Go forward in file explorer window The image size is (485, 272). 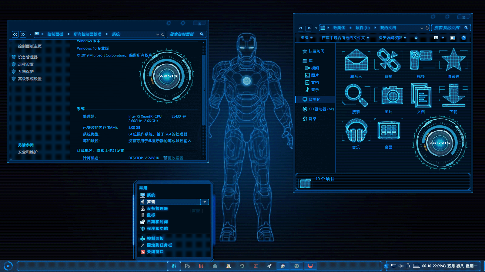tap(309, 28)
